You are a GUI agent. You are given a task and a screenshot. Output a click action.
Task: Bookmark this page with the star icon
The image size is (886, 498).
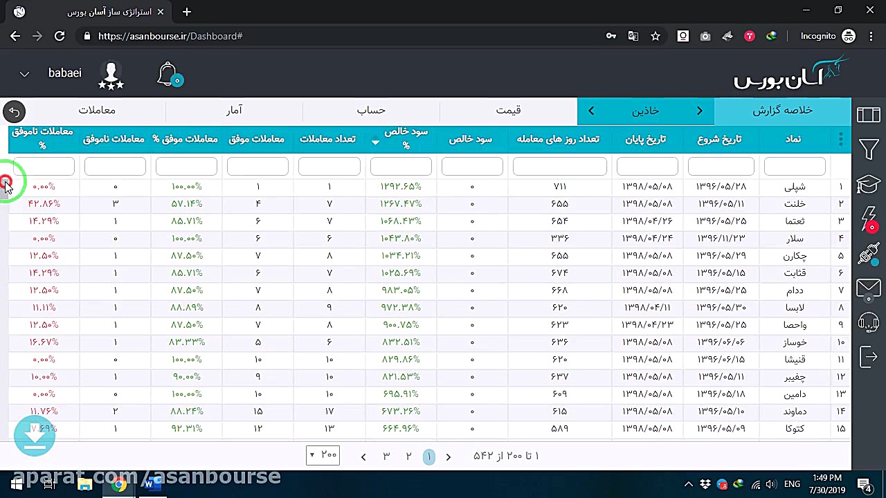click(656, 36)
